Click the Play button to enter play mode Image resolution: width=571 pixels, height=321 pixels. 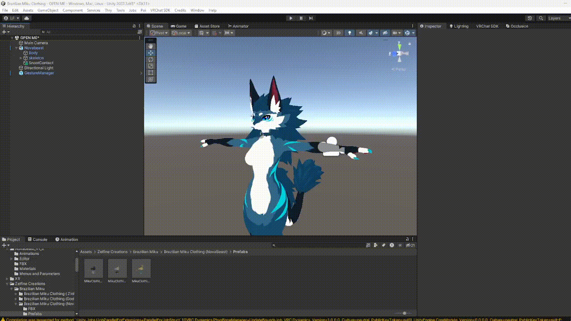coord(291,18)
